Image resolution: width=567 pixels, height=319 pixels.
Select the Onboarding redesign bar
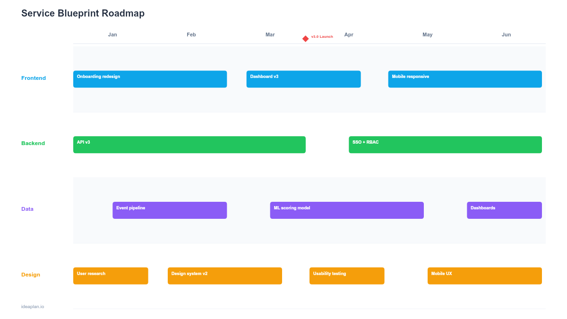150,79
